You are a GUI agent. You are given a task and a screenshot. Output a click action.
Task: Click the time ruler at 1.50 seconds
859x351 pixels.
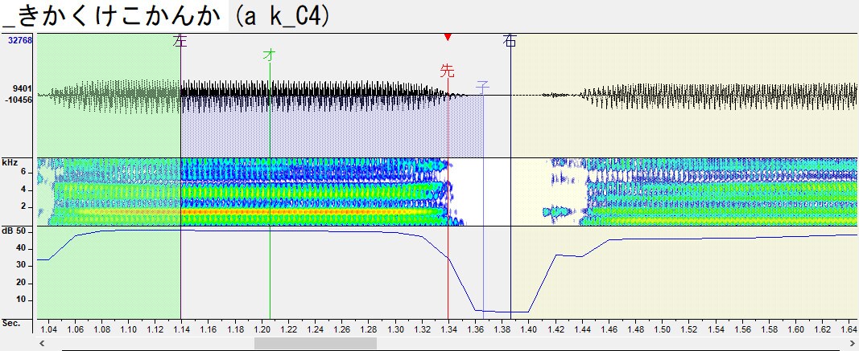[663, 329]
